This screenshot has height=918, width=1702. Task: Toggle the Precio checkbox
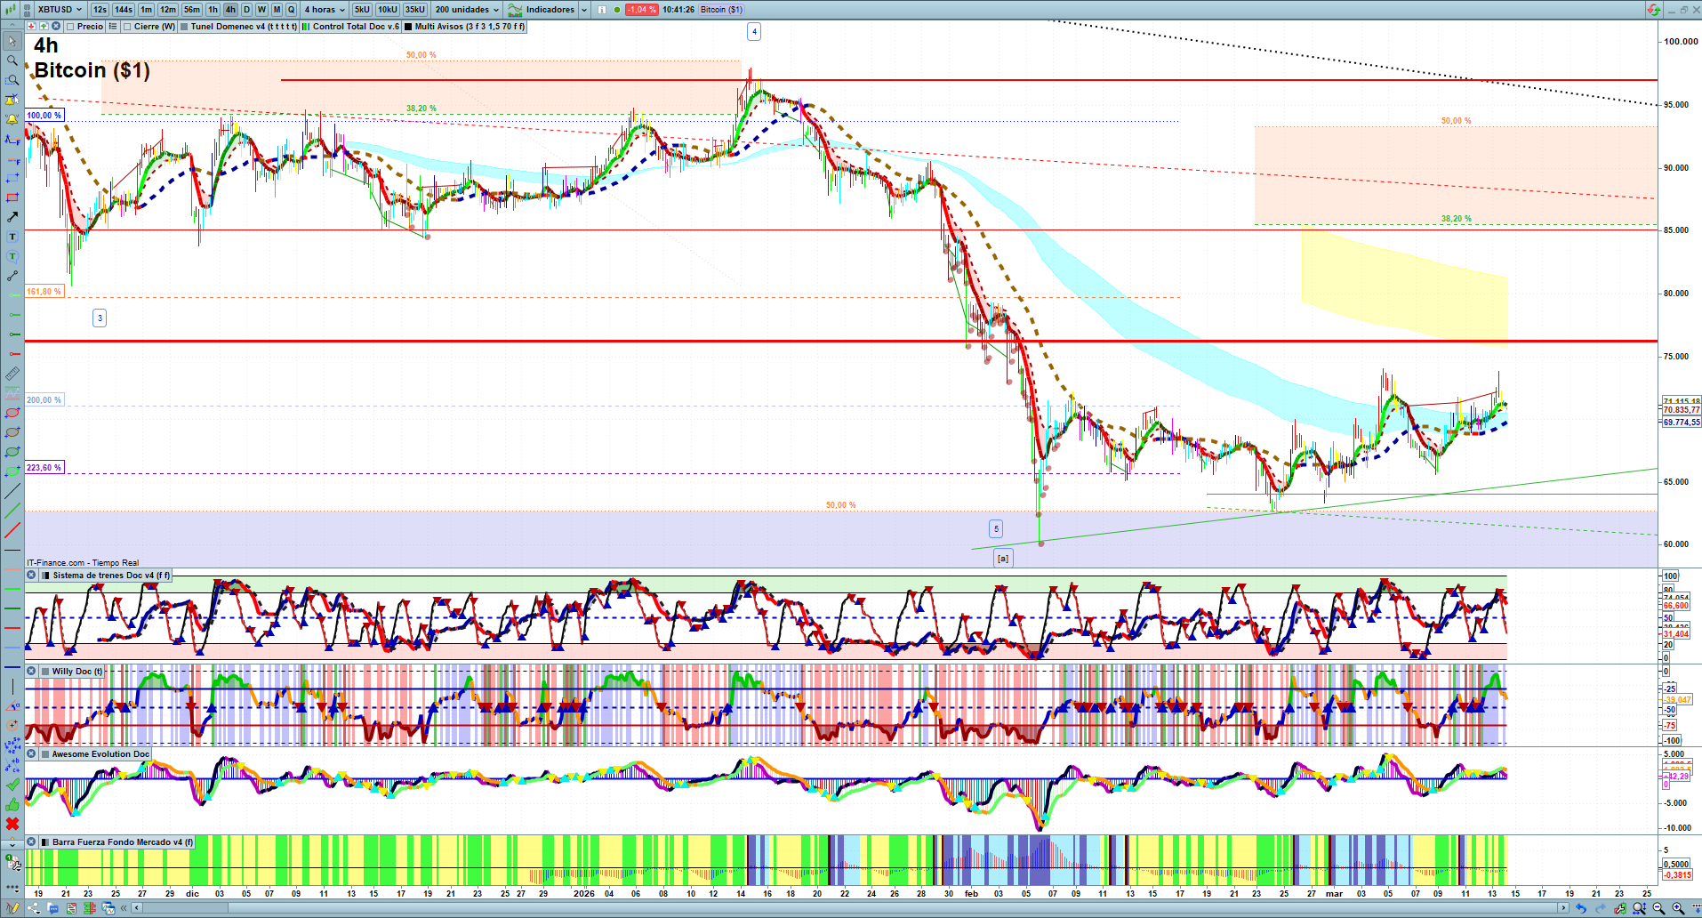(x=70, y=27)
